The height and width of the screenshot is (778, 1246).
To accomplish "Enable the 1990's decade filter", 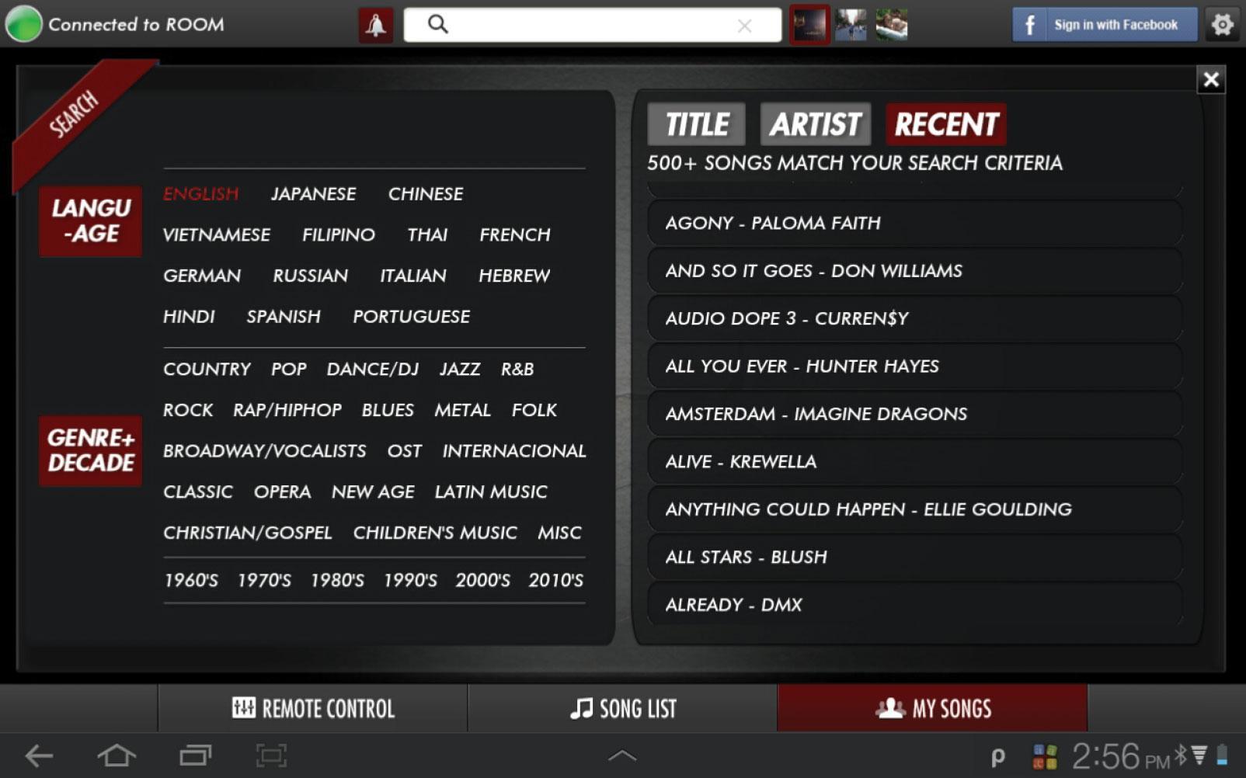I will click(x=410, y=581).
